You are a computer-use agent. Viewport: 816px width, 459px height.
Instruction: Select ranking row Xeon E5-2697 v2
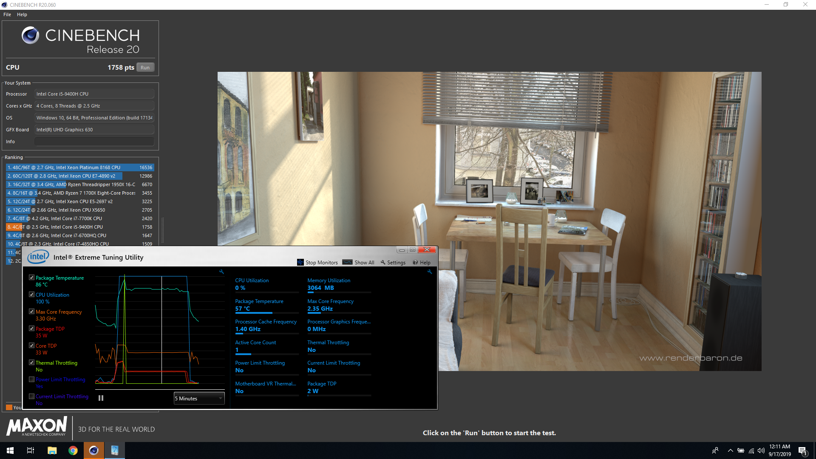point(80,201)
